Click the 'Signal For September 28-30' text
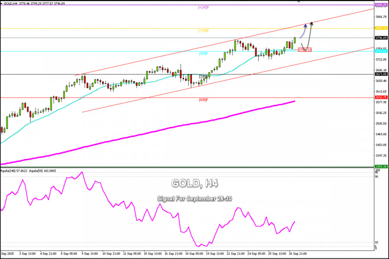Viewport: 389px width, 259px height. [194, 199]
